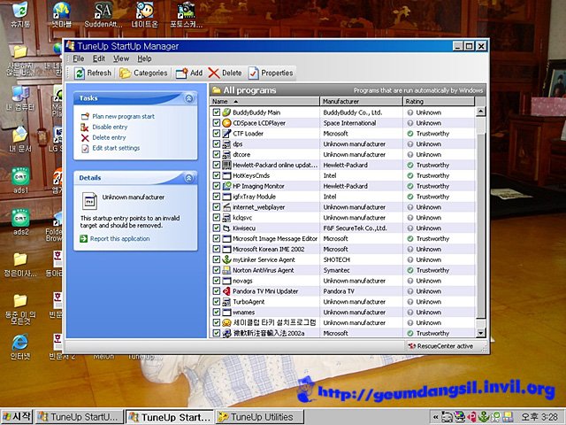The width and height of the screenshot is (566, 425).
Task: Open Categories from the toolbar
Action: point(143,73)
